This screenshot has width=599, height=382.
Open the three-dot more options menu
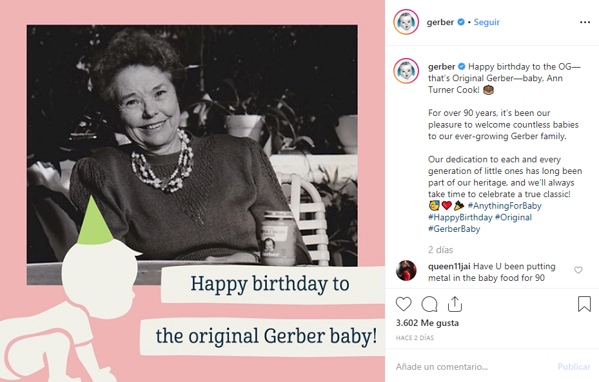(x=585, y=22)
